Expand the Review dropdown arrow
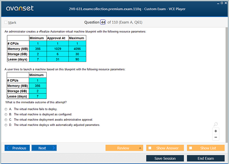229x164 pixels. 140,148
